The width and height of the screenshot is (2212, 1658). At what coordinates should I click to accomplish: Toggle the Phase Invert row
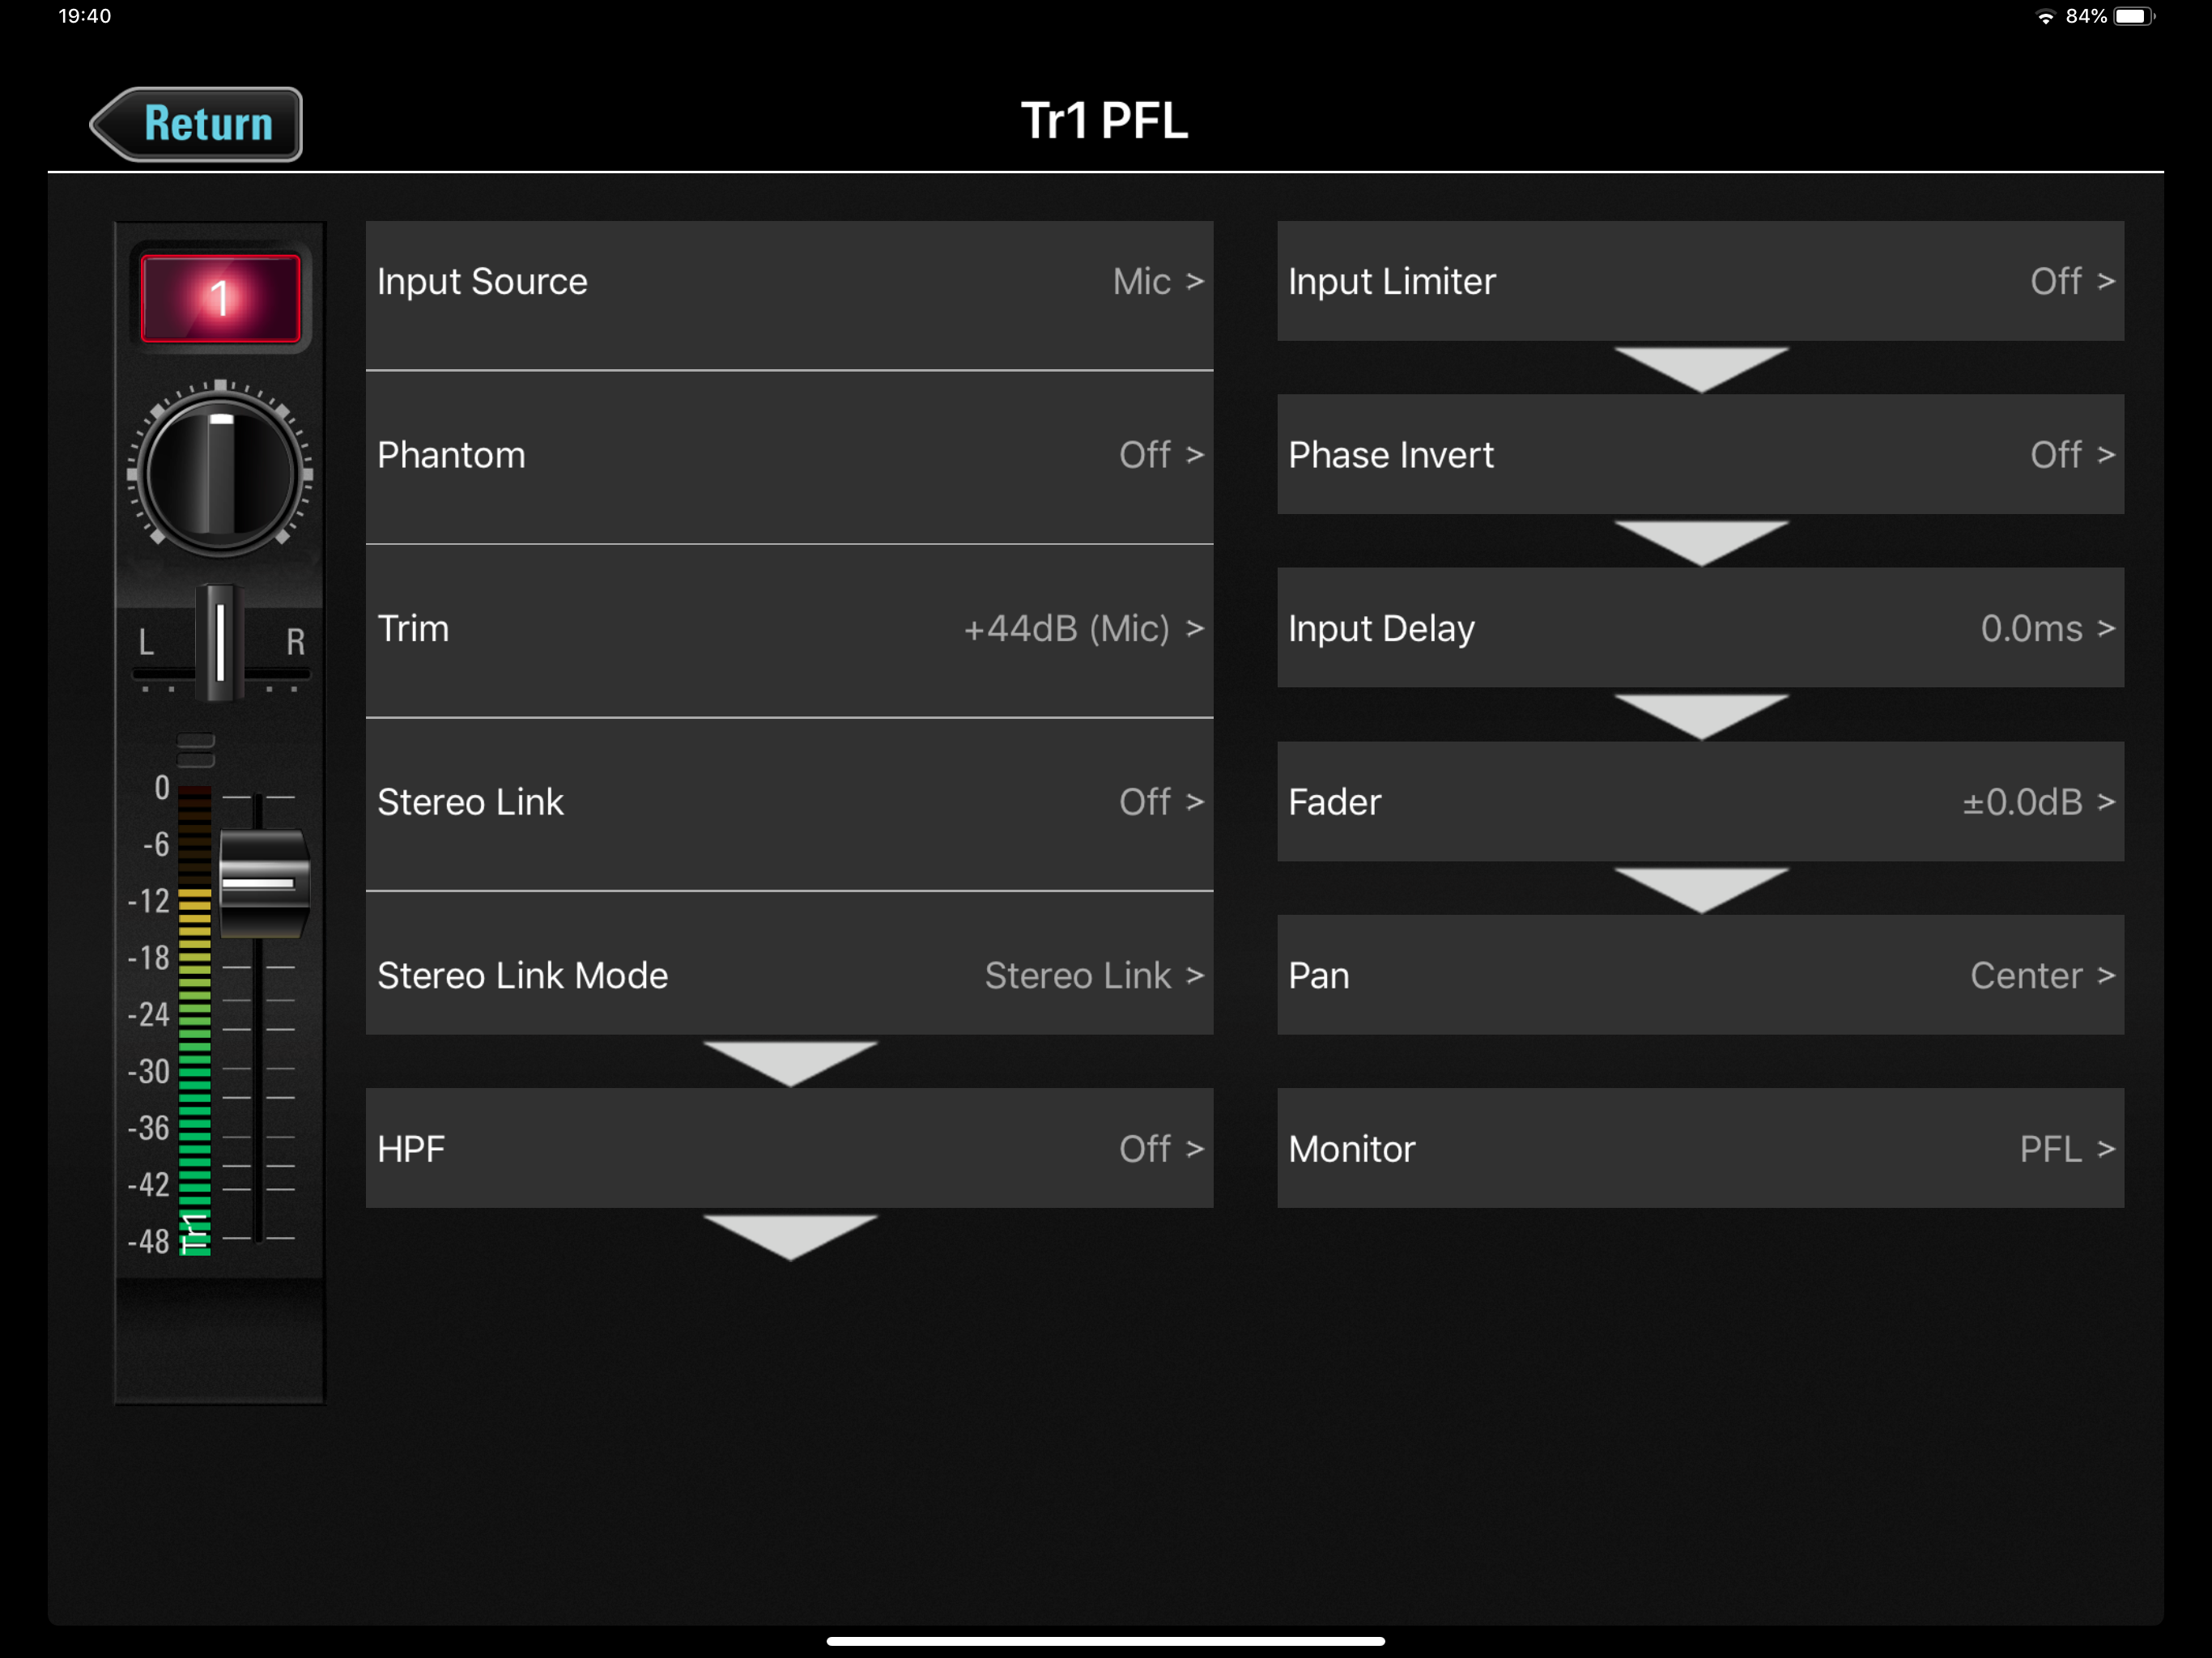click(x=1700, y=455)
